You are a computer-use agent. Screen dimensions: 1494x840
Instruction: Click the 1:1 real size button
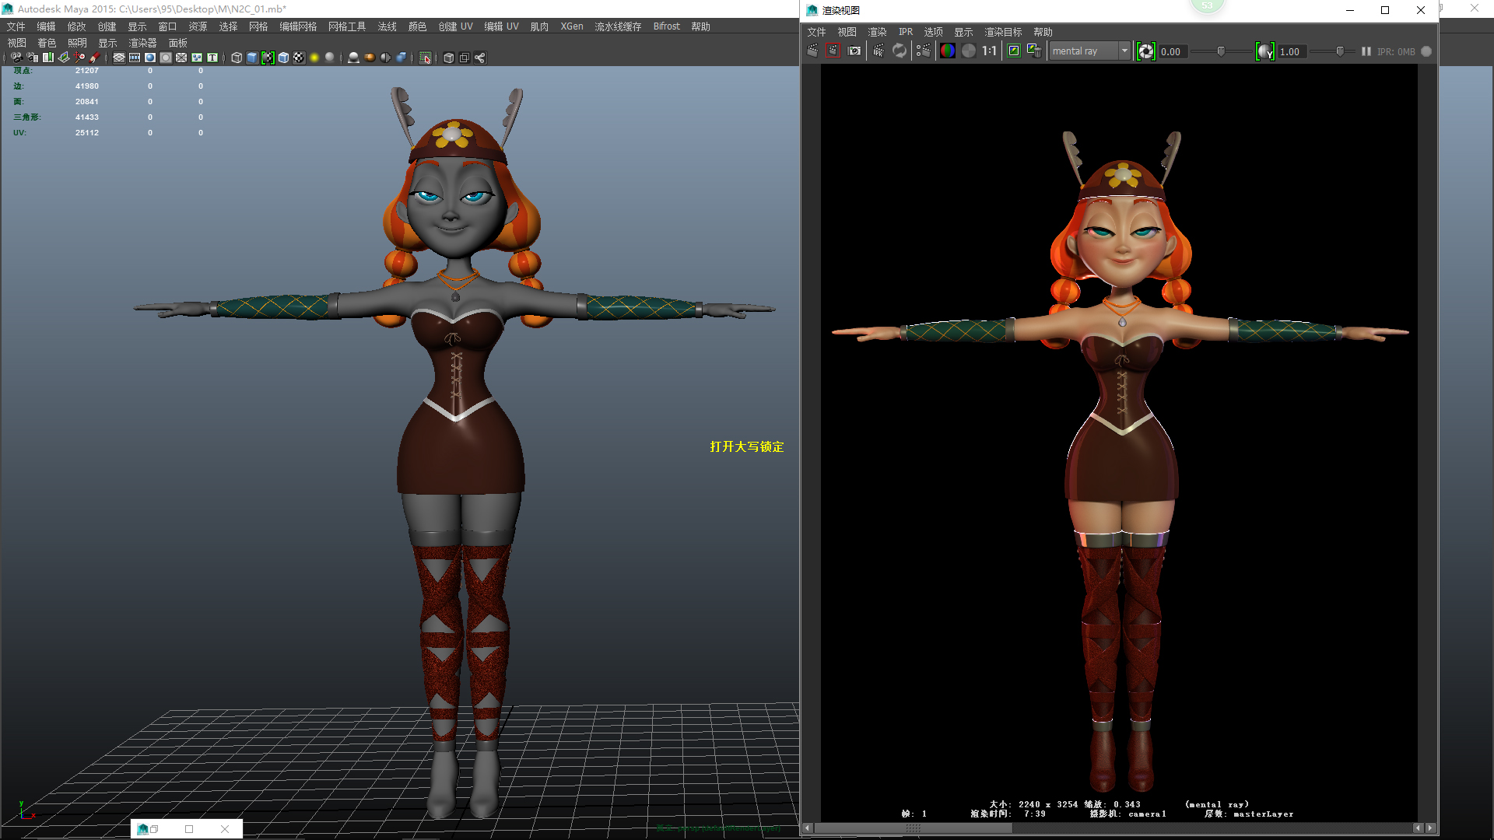pyautogui.click(x=989, y=51)
